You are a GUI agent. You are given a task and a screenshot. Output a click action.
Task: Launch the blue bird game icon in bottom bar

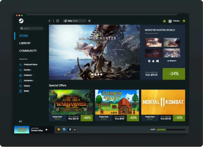point(64,129)
